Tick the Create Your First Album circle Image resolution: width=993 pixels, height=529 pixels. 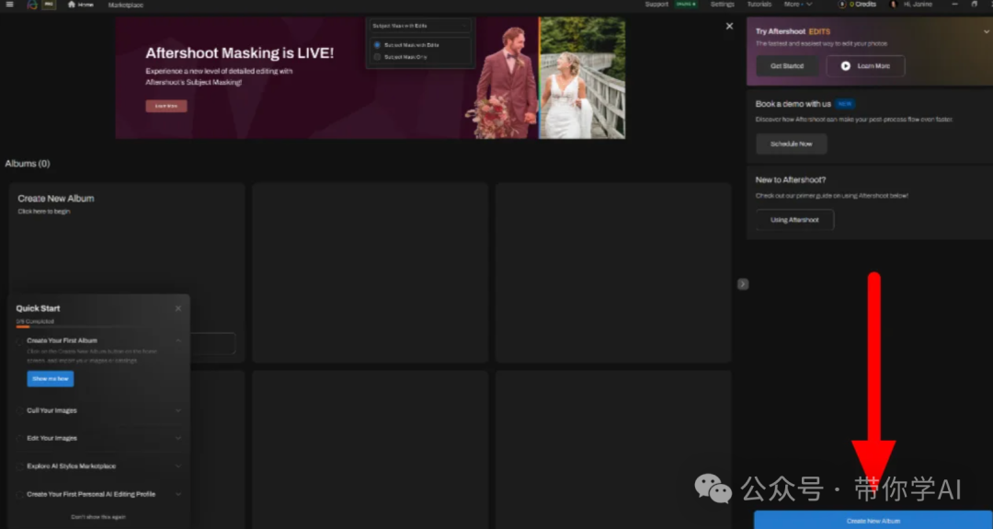19,341
